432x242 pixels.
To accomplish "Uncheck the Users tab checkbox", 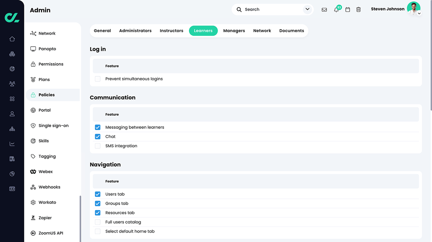I will point(98,194).
